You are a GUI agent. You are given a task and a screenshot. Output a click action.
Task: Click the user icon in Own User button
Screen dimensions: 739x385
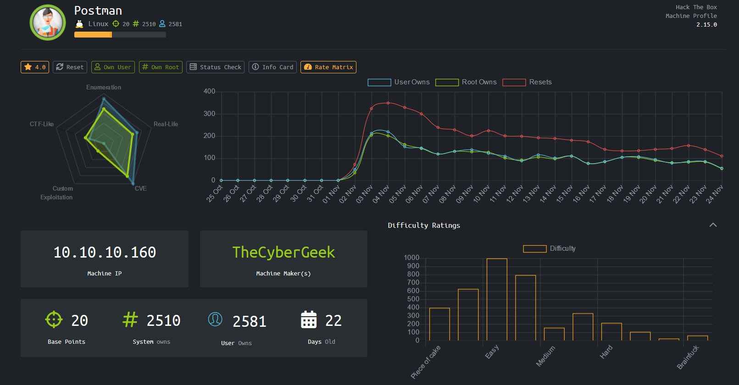[97, 67]
